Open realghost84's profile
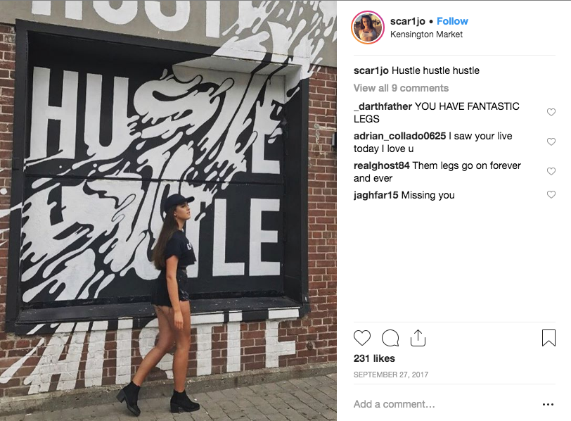This screenshot has height=421, width=571. 382,165
